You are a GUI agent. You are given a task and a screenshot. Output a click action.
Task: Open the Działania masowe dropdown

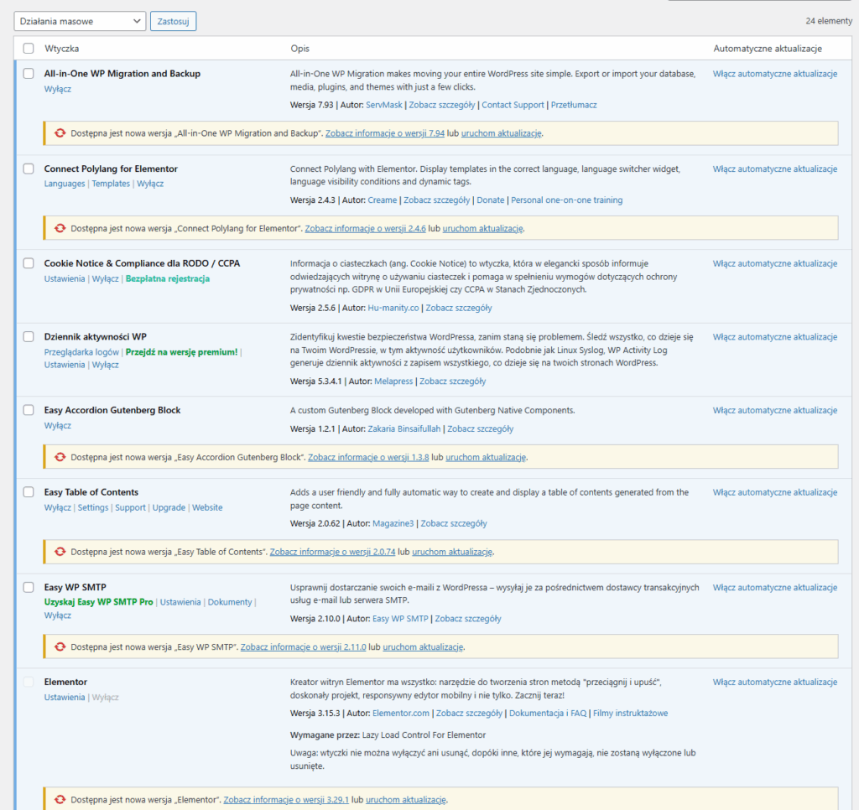coord(80,21)
